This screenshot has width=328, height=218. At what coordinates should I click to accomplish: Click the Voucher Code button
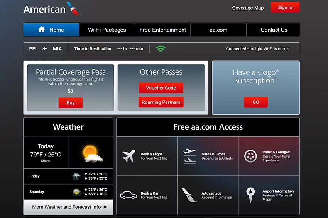161,88
